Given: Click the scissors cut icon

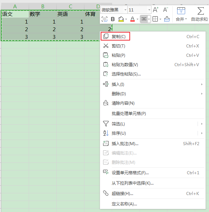Looking at the screenshot, I should pyautogui.click(x=106, y=46).
